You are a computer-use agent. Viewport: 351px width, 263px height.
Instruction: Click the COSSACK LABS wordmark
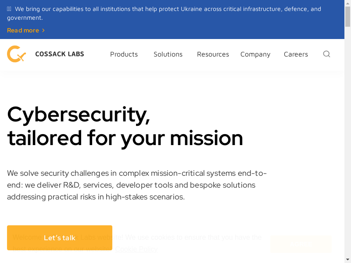(x=59, y=54)
